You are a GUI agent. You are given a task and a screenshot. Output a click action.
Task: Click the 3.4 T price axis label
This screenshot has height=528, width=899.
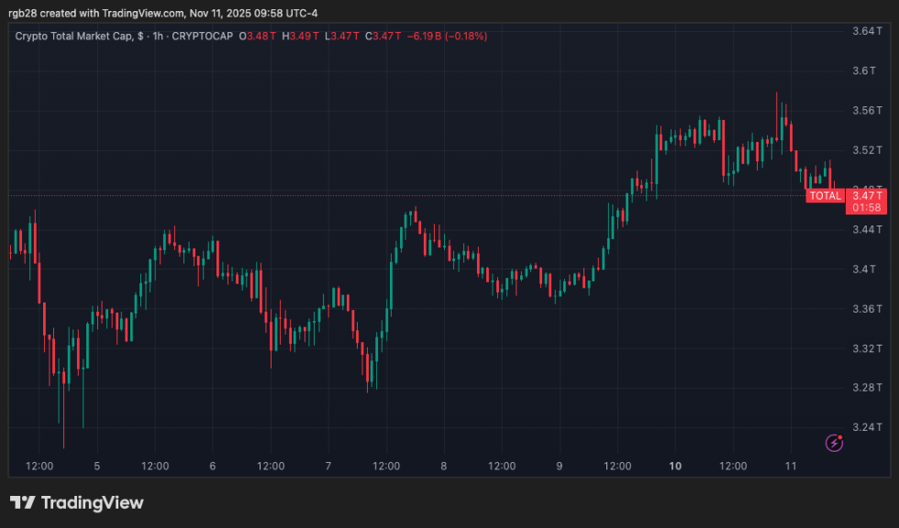(864, 269)
